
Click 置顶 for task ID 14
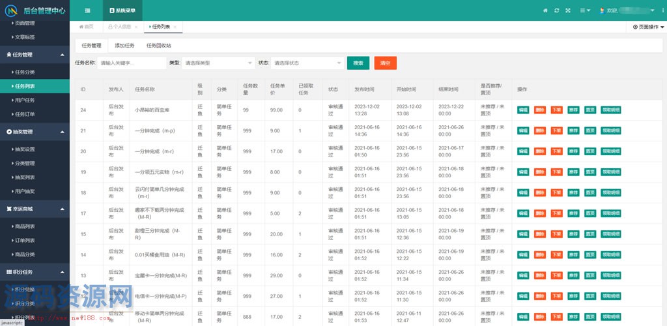pos(590,255)
